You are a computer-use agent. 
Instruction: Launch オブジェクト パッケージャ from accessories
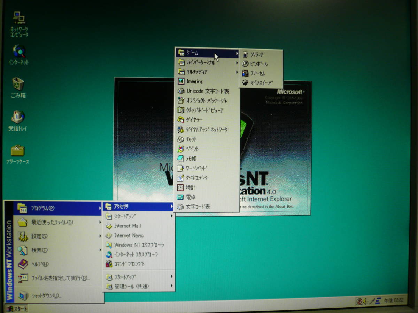click(x=208, y=101)
